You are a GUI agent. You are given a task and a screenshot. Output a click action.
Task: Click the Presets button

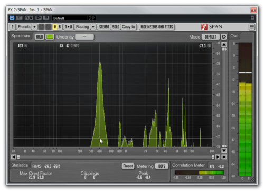(x=24, y=27)
